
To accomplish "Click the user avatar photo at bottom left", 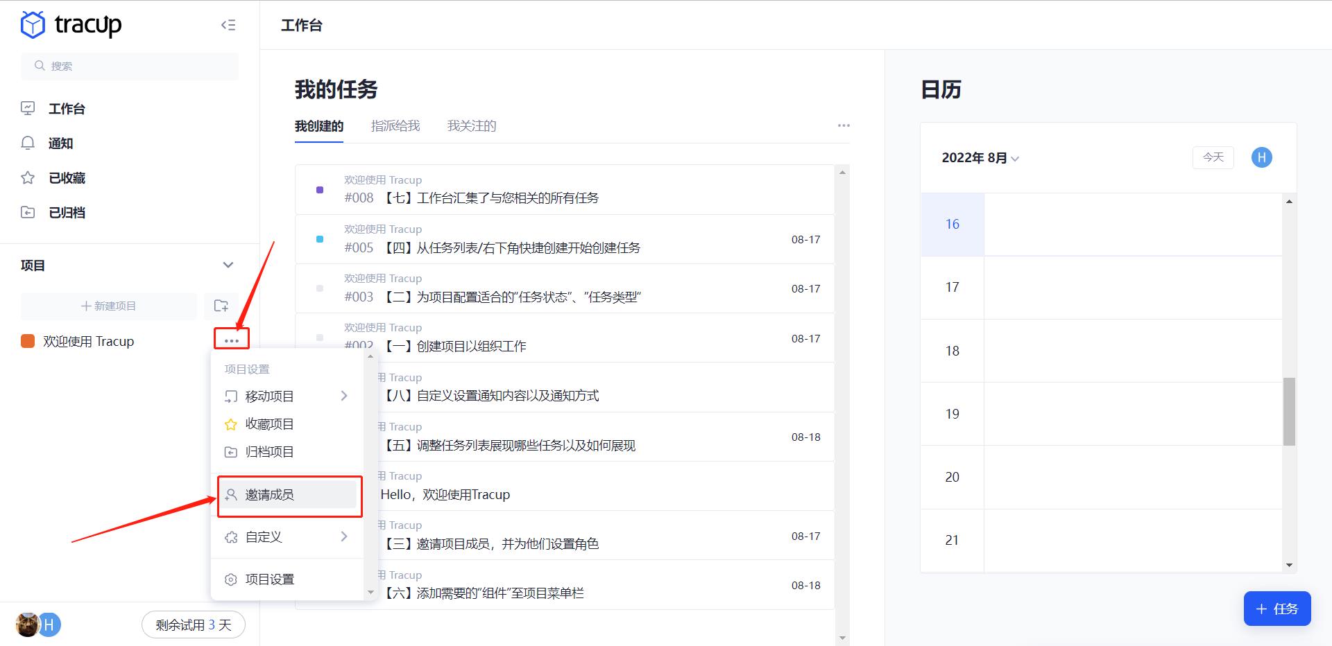I will (28, 625).
